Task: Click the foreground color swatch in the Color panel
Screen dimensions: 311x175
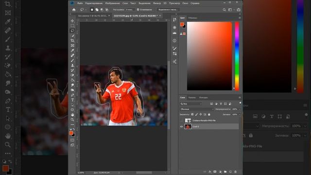Action: click(182, 24)
